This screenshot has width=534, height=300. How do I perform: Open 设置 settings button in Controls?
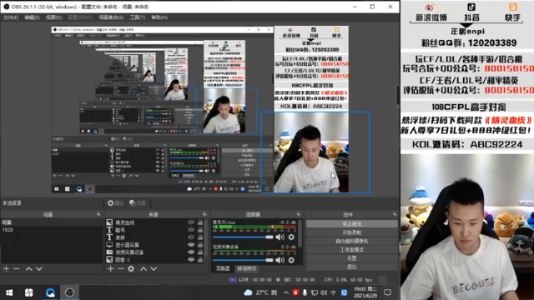[352, 258]
